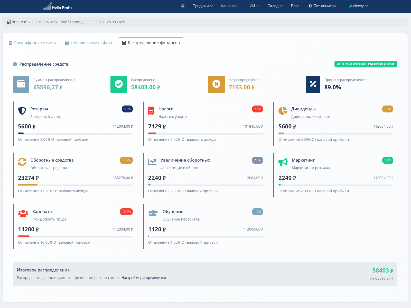Expand the alexey user menu
411x308 pixels.
358,6
